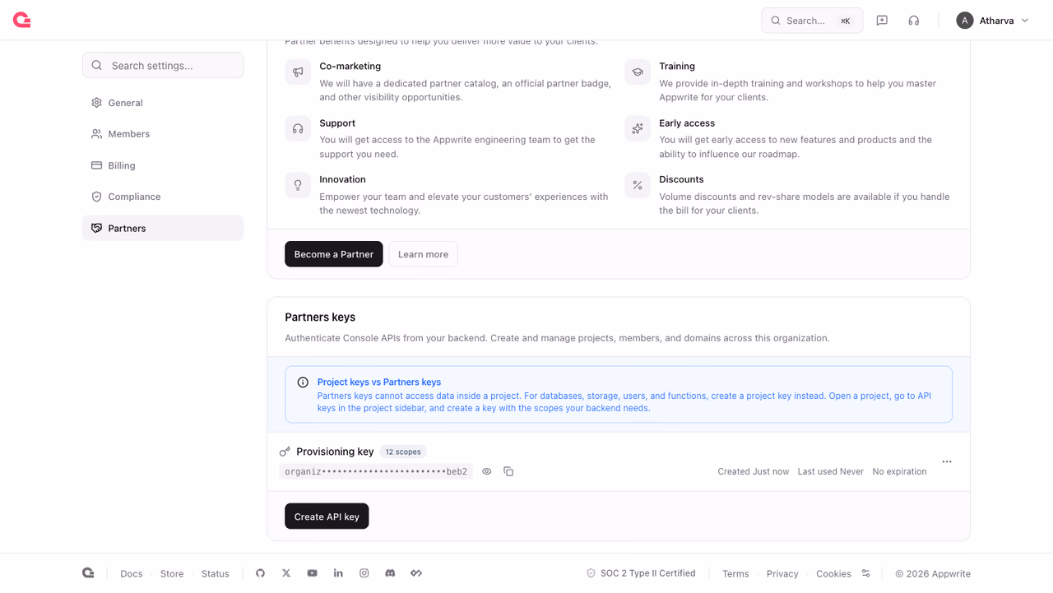Click the 12 scopes badge
1053x593 pixels.
403,452
